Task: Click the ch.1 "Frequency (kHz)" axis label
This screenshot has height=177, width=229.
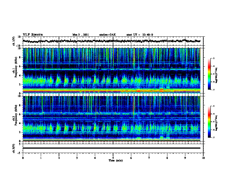Action: point(16,67)
